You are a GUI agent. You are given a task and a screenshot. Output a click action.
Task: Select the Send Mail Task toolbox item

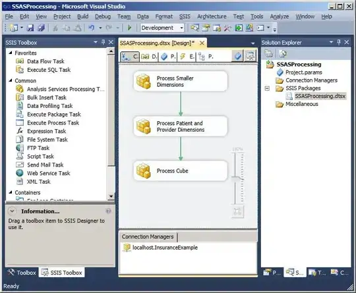pyautogui.click(x=40, y=165)
